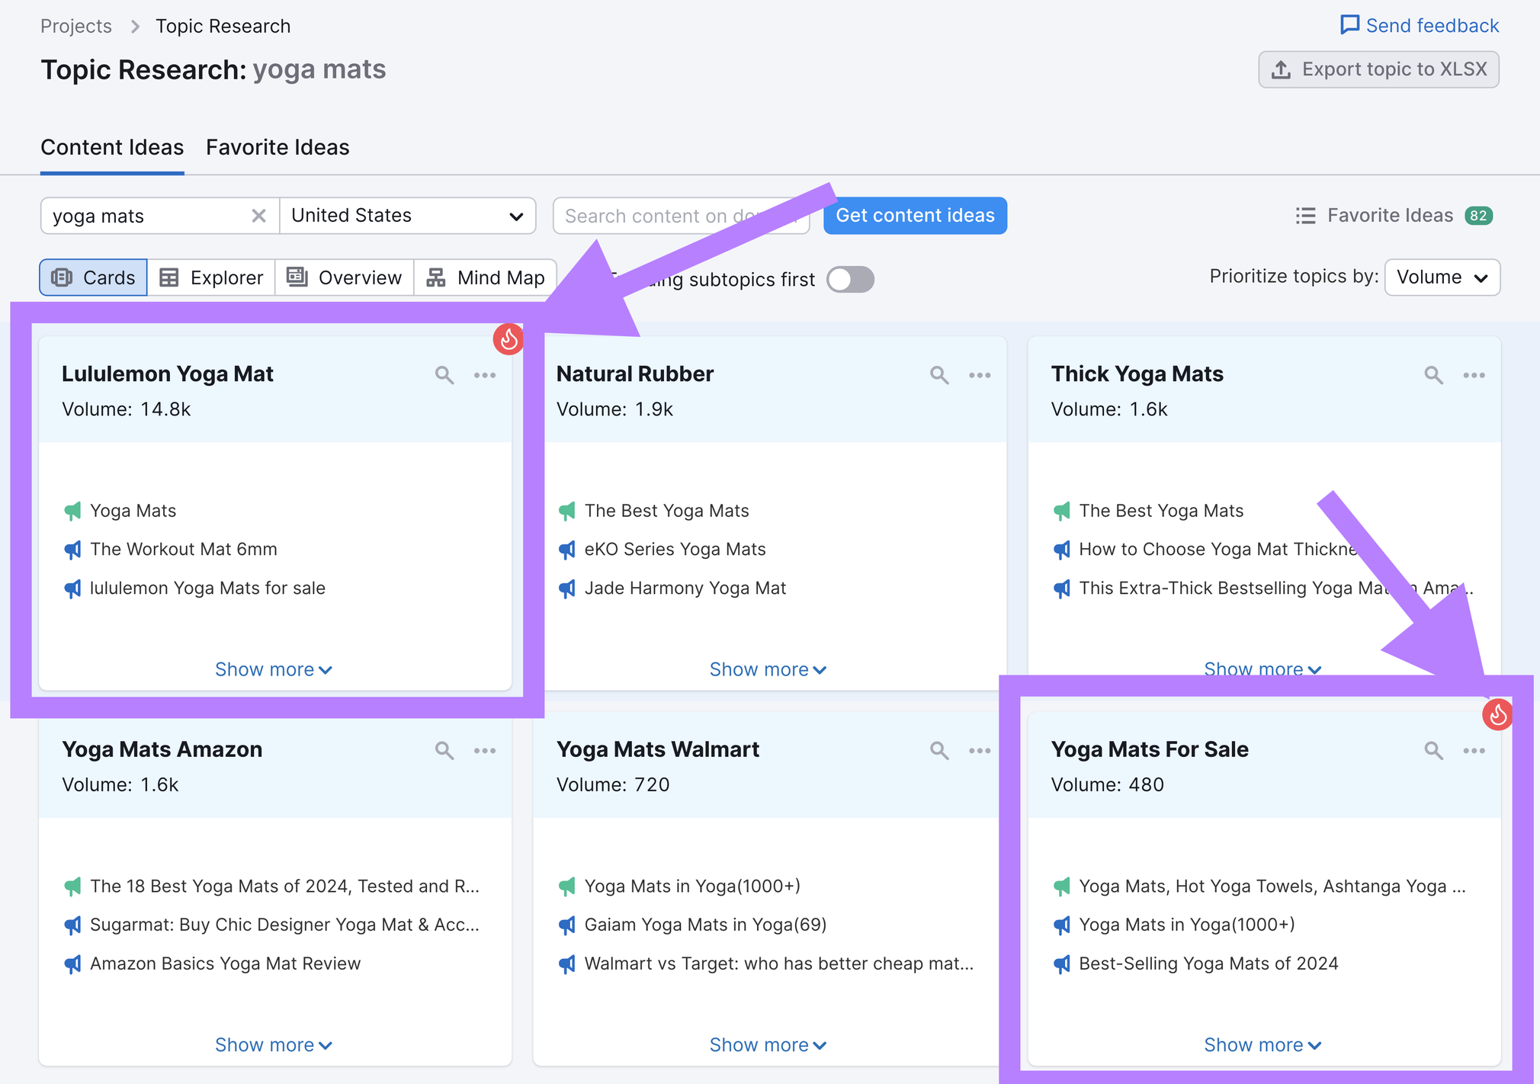The width and height of the screenshot is (1540, 1084).
Task: Click the Get content ideas button
Action: point(914,215)
